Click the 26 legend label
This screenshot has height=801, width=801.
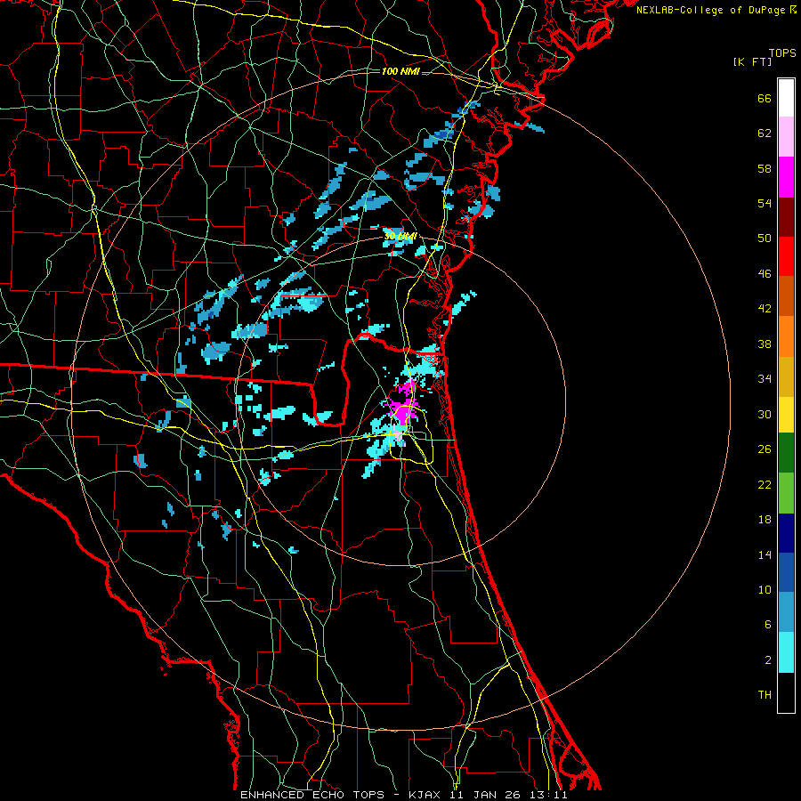click(x=765, y=449)
